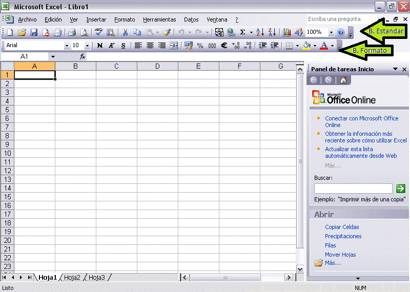Image resolution: width=410 pixels, height=292 pixels.
Task: Open the Herramientas menu
Action: click(159, 19)
